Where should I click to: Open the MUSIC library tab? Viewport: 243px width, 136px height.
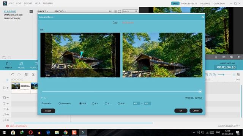click(x=21, y=65)
